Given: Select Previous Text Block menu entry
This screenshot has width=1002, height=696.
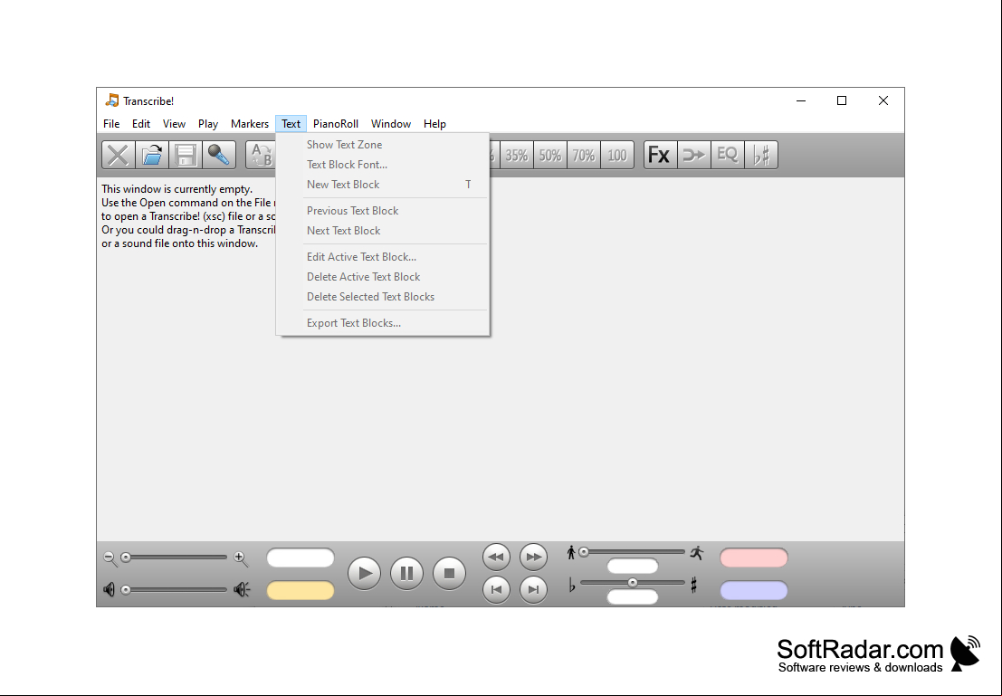Looking at the screenshot, I should (383, 210).
